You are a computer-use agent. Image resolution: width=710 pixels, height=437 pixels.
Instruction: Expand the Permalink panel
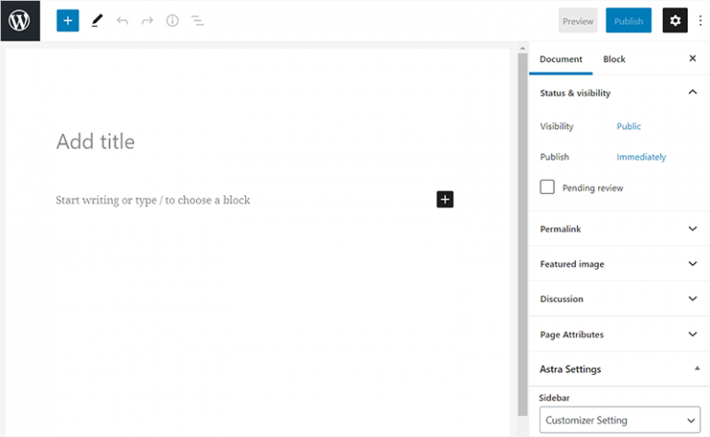619,229
